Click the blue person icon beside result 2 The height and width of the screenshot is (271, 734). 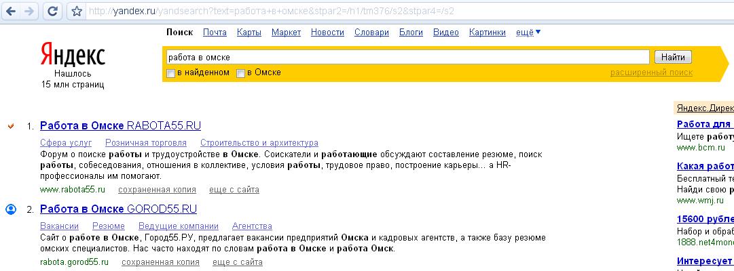point(11,209)
